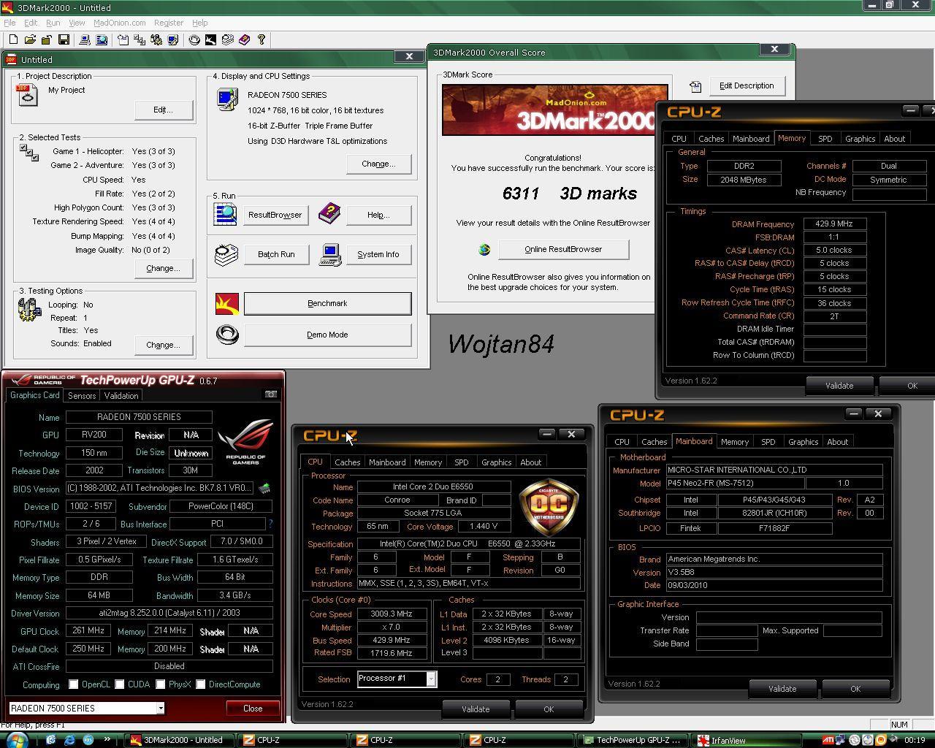Viewport: 935px width, 748px height.
Task: Click the GPU-Z BIOS save chip icon
Action: (x=264, y=488)
